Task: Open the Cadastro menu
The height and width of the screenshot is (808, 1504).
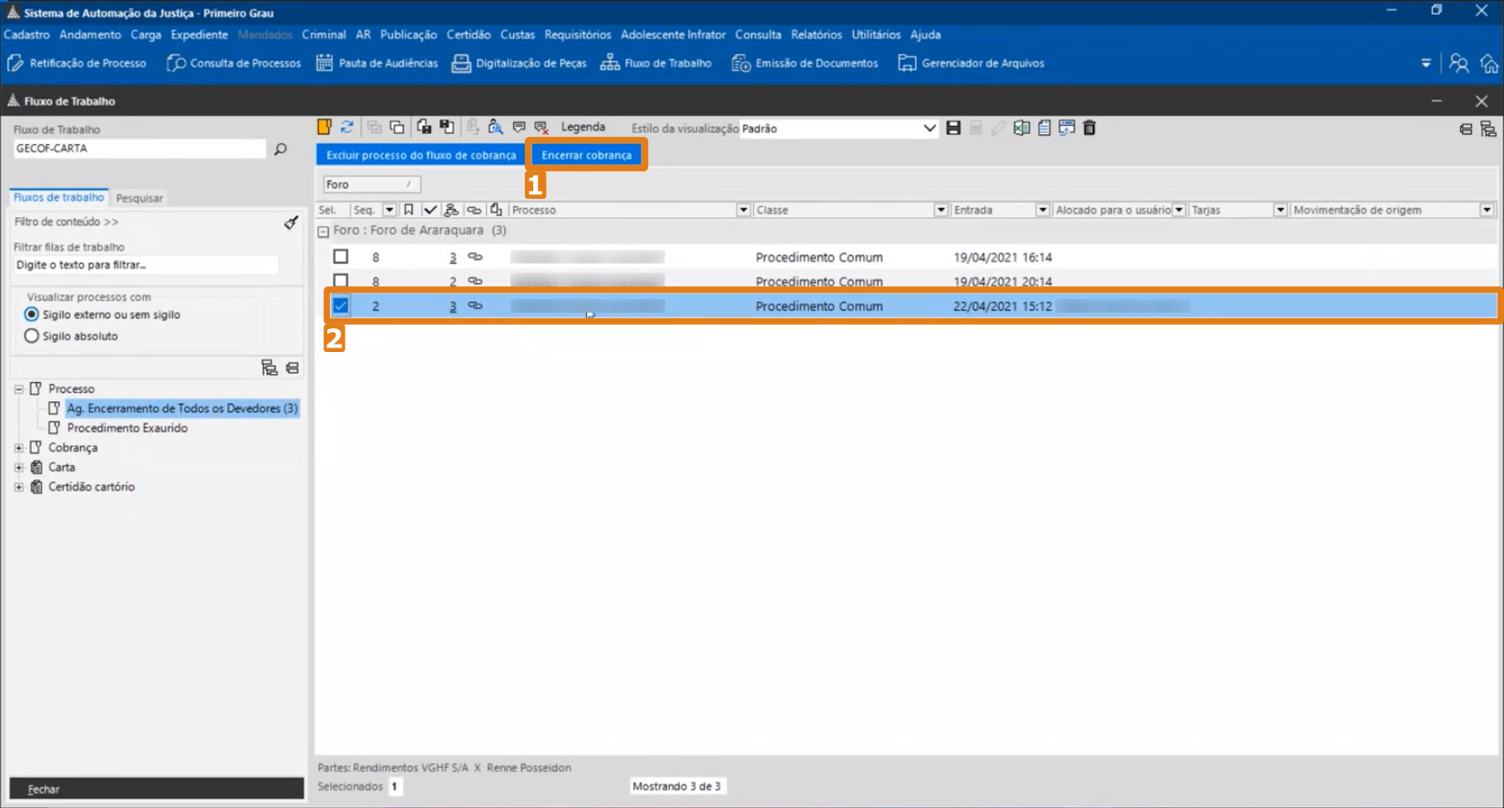Action: pos(26,35)
